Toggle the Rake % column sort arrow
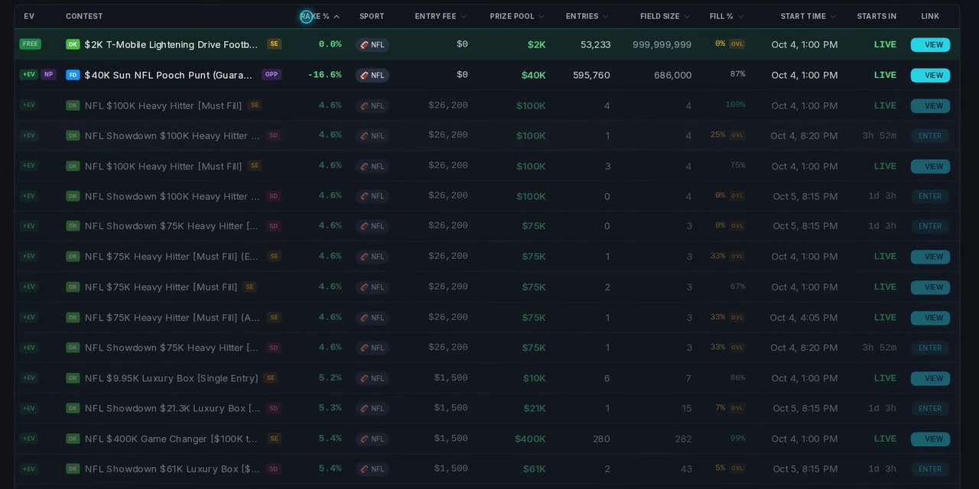The height and width of the screenshot is (489, 979). [x=337, y=16]
